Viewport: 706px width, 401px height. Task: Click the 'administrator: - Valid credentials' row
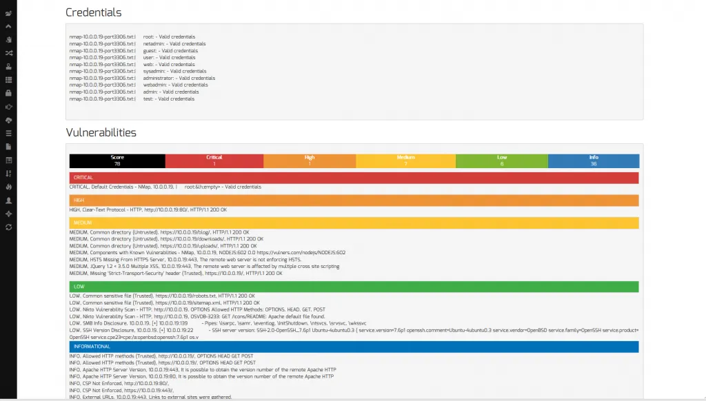tap(142, 79)
